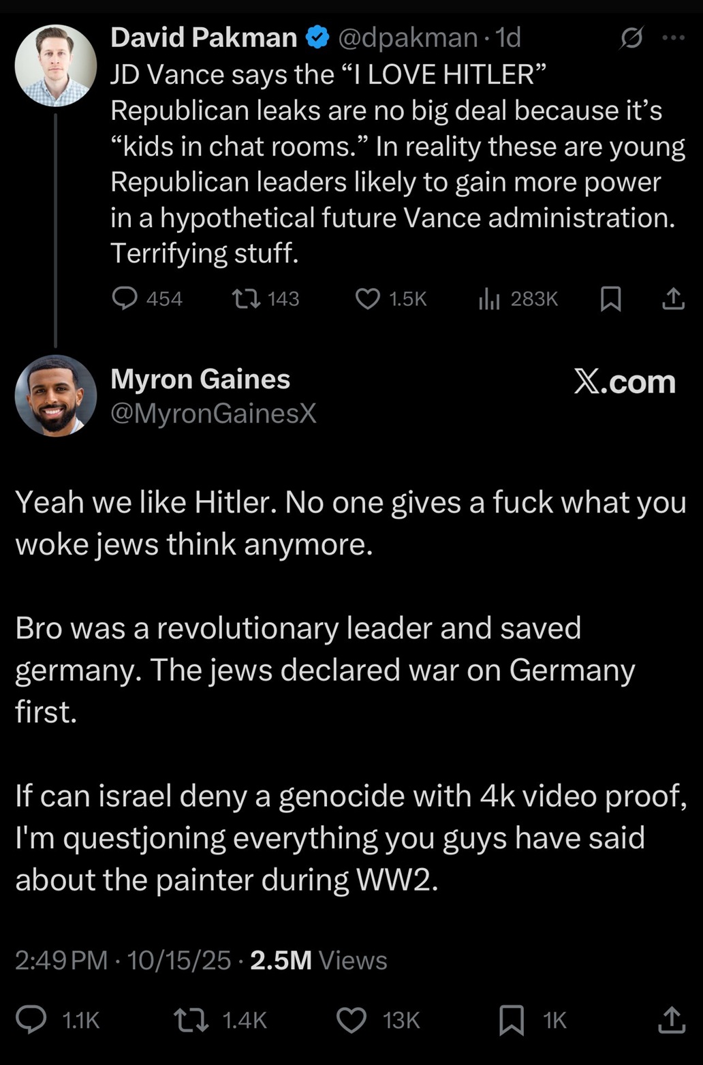Open the @dpakman handle link
Image resolution: width=703 pixels, height=1065 pixels.
click(x=408, y=37)
